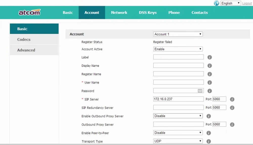Click the 'Transport Type' label
This screenshot has width=253, height=145.
pos(92,141)
